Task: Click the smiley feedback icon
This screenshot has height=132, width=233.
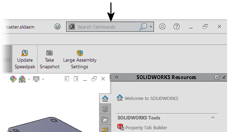Action: coord(57,27)
